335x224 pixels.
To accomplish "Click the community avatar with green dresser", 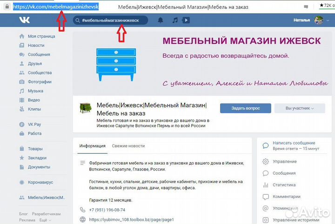I will [x=86, y=108].
